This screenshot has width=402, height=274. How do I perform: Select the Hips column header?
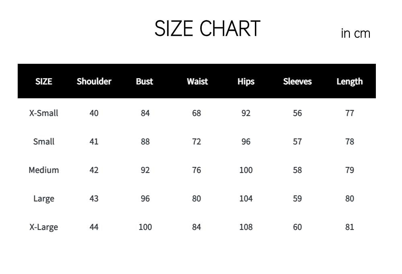click(246, 81)
